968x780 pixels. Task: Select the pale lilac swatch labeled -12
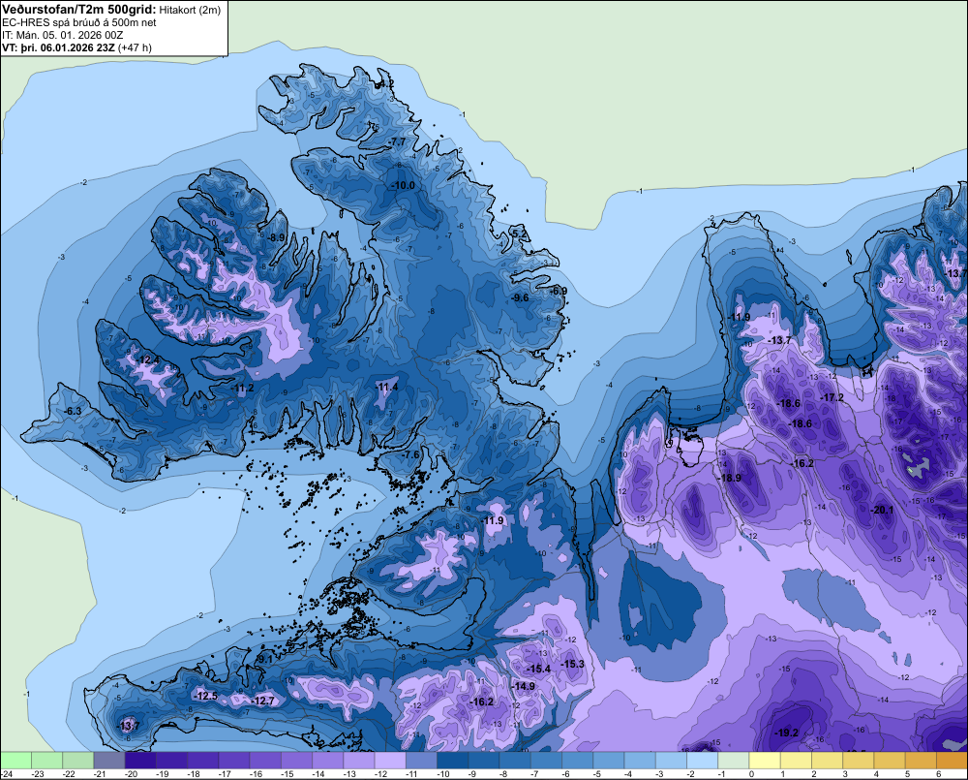tap(390, 760)
